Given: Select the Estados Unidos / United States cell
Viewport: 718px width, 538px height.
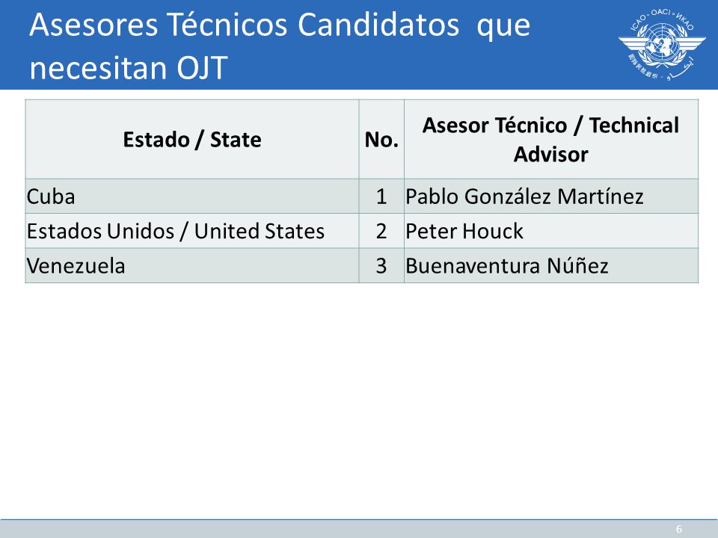Looking at the screenshot, I should pyautogui.click(x=192, y=231).
